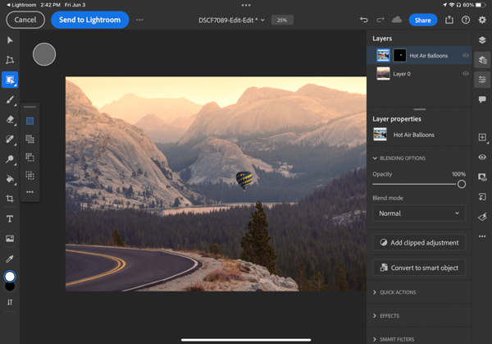Select the Place Image tool
492x344 pixels.
(10, 238)
